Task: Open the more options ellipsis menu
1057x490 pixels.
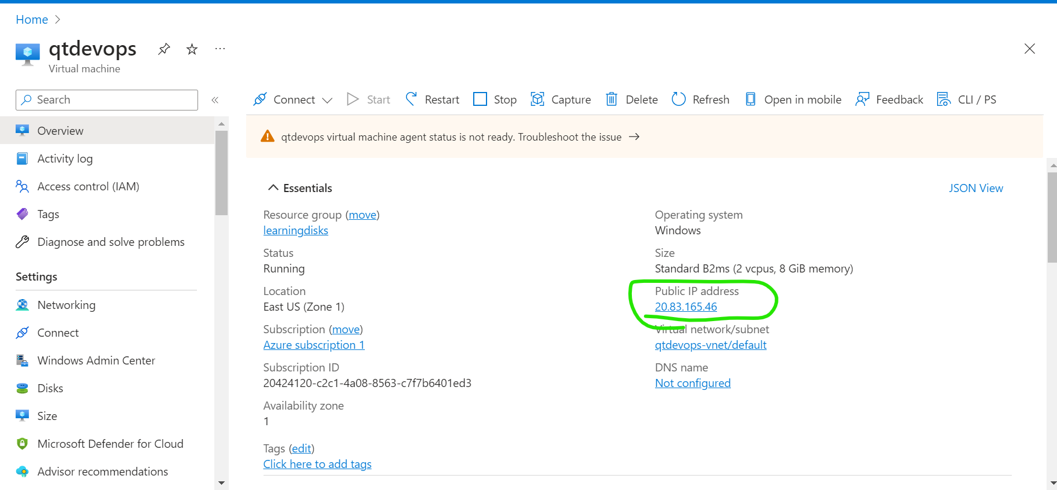Action: 220,49
